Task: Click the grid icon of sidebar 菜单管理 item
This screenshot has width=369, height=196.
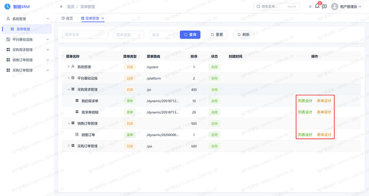Action: (x=12, y=29)
